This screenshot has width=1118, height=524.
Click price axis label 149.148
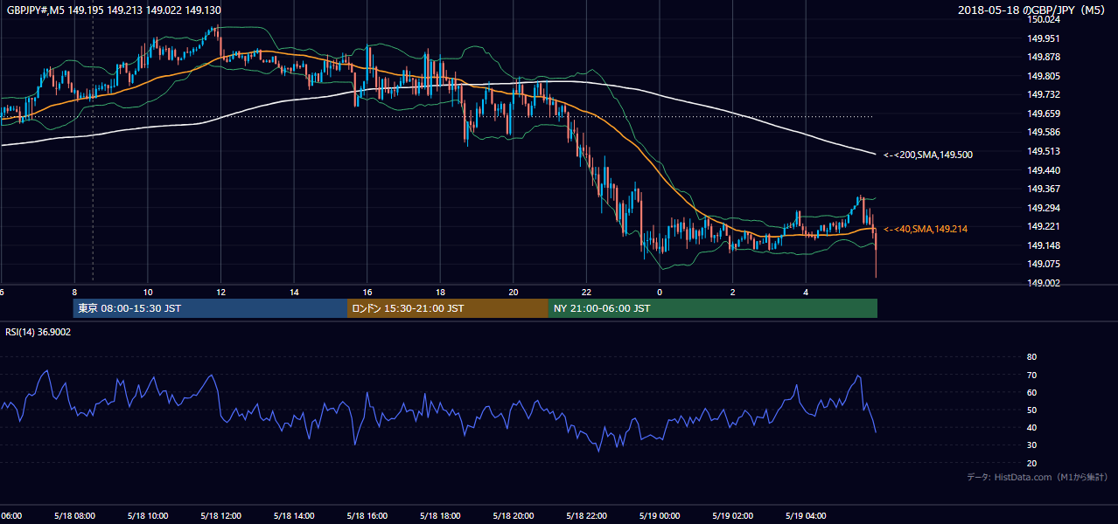[x=1044, y=245]
